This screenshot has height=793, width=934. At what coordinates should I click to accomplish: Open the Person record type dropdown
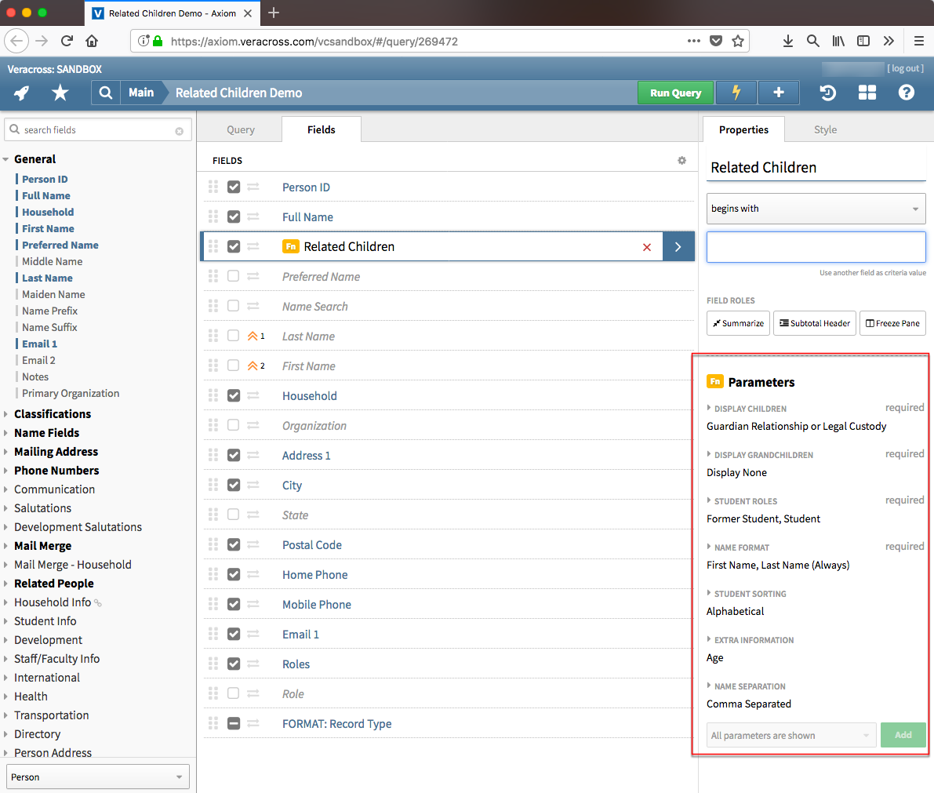pos(98,777)
